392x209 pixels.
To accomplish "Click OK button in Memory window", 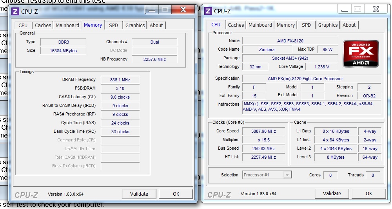I will click(x=176, y=194).
